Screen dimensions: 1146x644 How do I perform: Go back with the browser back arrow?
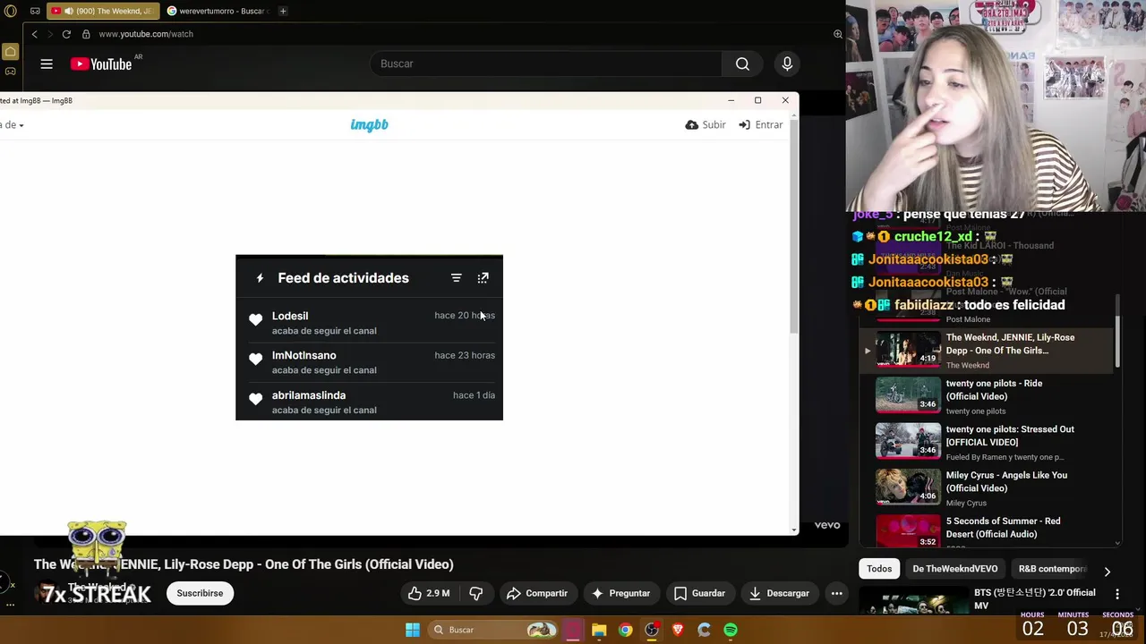tap(34, 34)
